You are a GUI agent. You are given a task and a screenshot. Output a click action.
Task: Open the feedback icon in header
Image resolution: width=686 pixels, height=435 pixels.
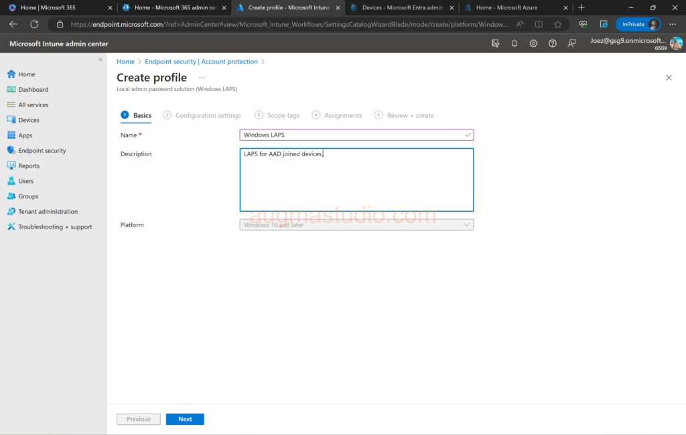[x=571, y=44]
